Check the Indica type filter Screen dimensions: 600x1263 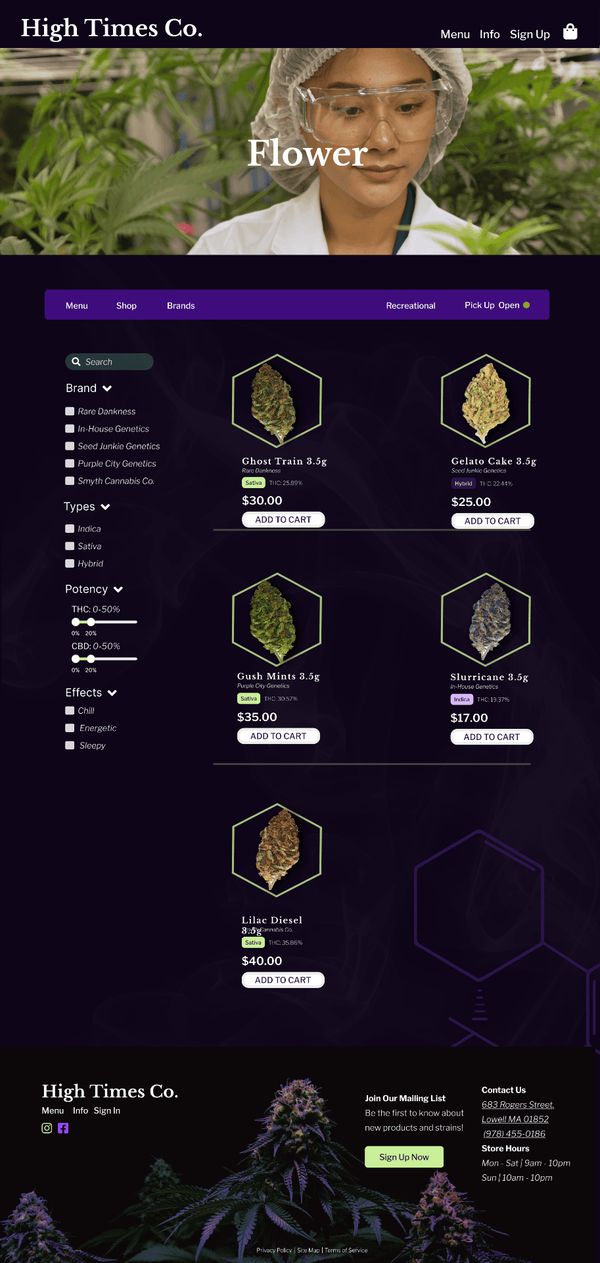point(70,528)
